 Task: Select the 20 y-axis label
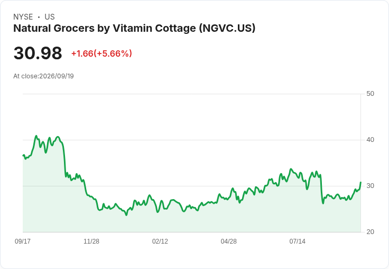pos(370,232)
